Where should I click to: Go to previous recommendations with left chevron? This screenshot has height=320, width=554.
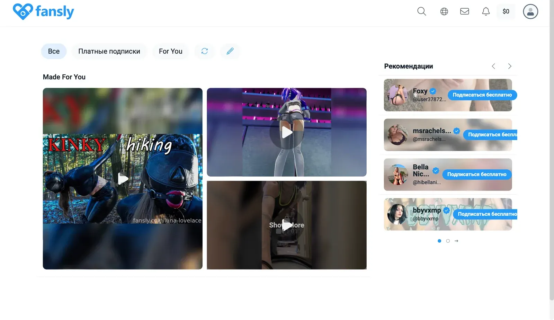pyautogui.click(x=493, y=66)
